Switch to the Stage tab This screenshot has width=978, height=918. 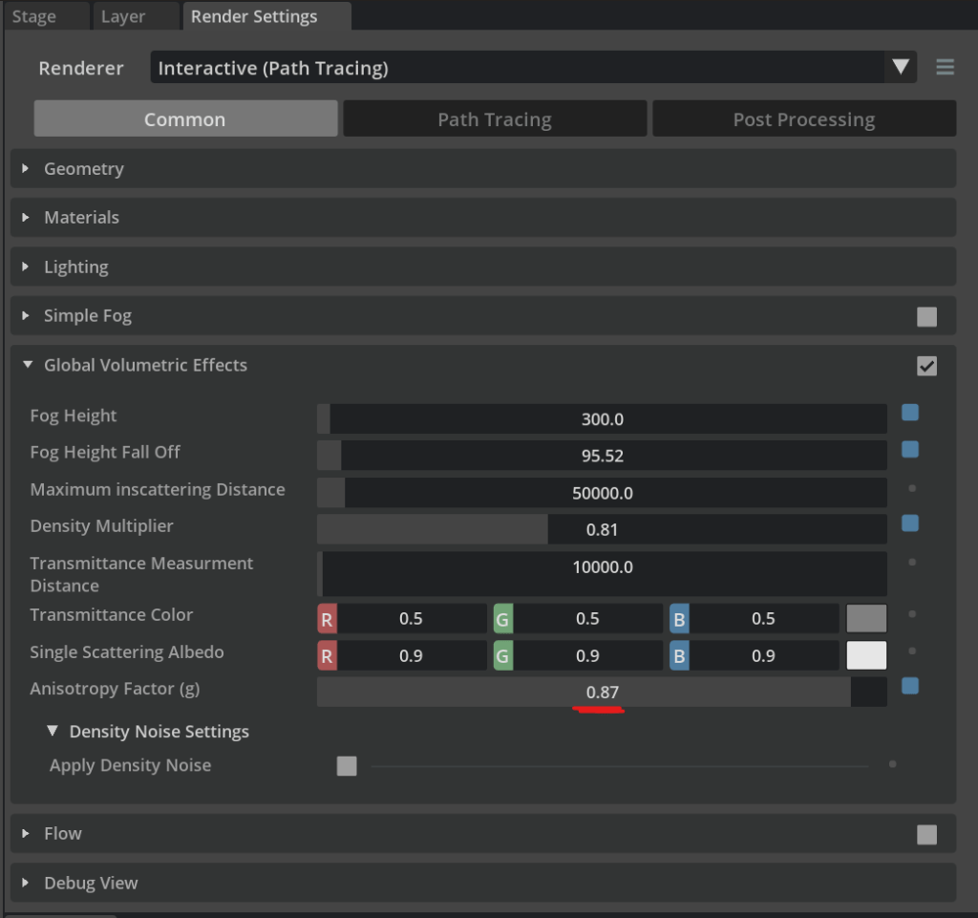(33, 17)
